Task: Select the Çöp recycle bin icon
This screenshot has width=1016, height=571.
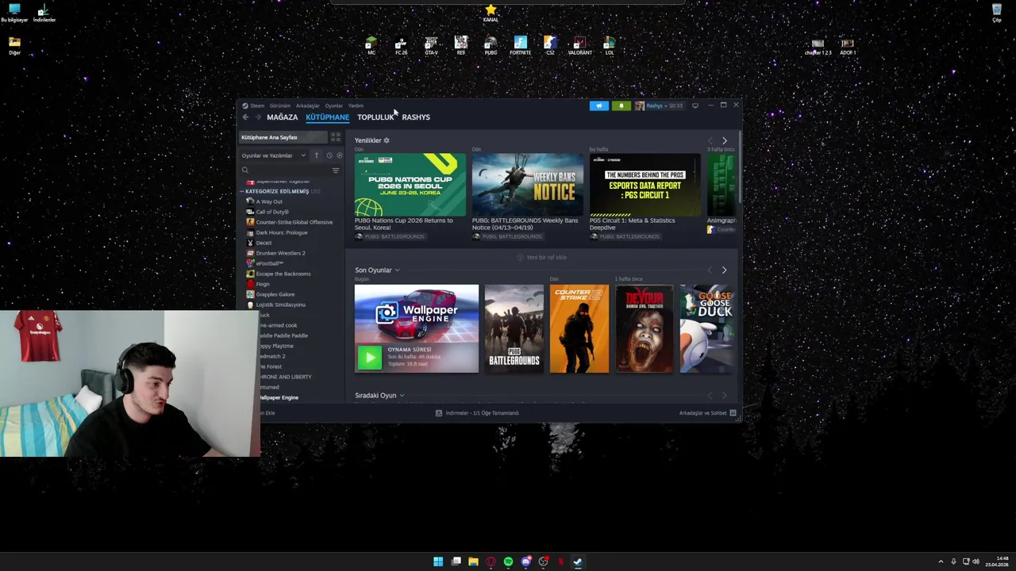Action: tap(997, 13)
